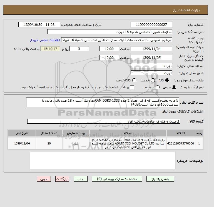Click row number 1 cell

coord(199,143)
